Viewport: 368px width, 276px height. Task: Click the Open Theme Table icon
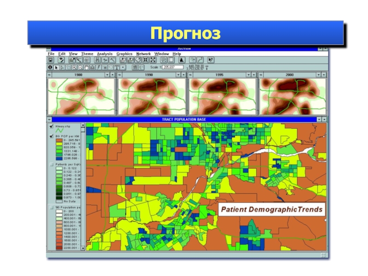pos(87,60)
